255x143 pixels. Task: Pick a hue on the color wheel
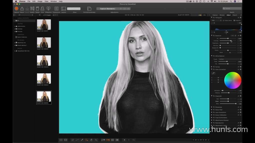[x=232, y=80]
